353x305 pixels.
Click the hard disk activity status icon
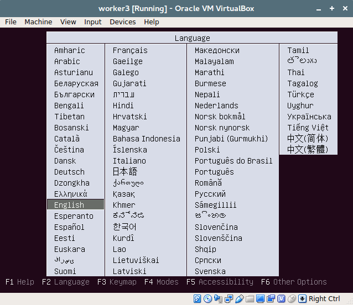point(197,299)
